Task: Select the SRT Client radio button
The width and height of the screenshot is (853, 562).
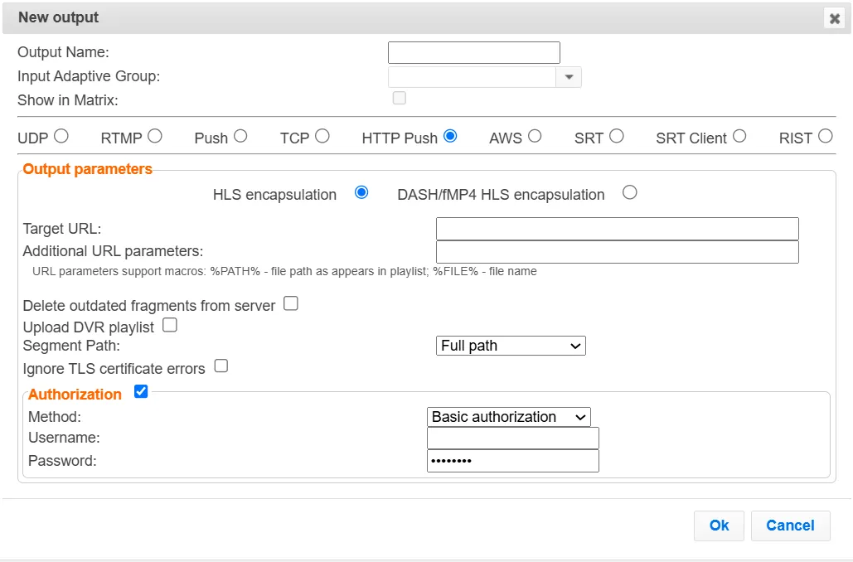Action: 739,136
